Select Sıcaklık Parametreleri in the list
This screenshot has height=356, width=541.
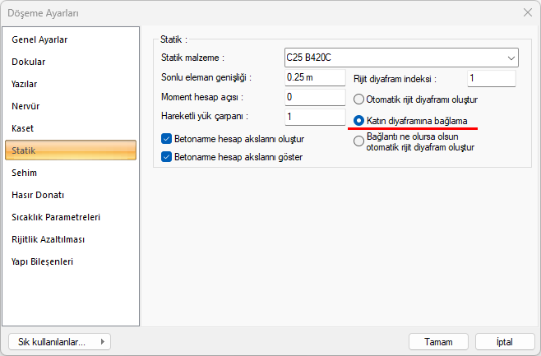[56, 217]
